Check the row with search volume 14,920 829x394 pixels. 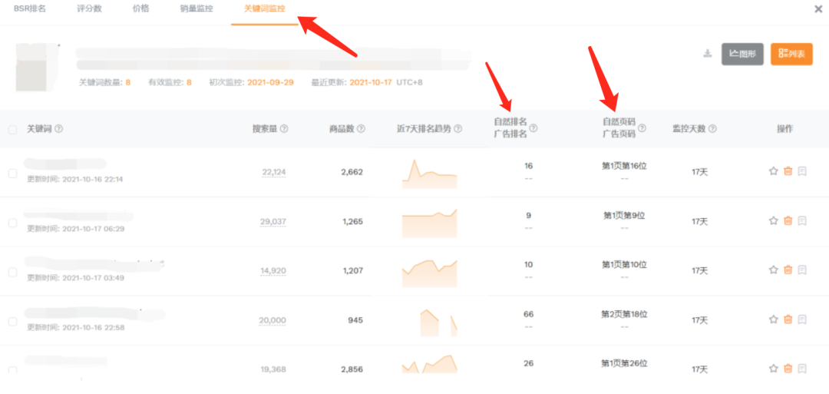[x=13, y=272]
